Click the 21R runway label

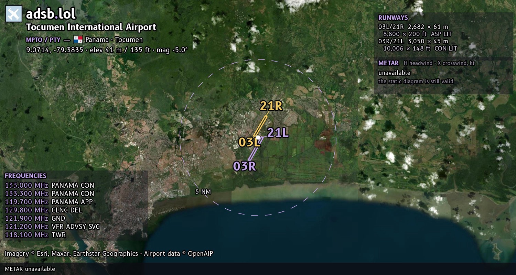point(271,106)
